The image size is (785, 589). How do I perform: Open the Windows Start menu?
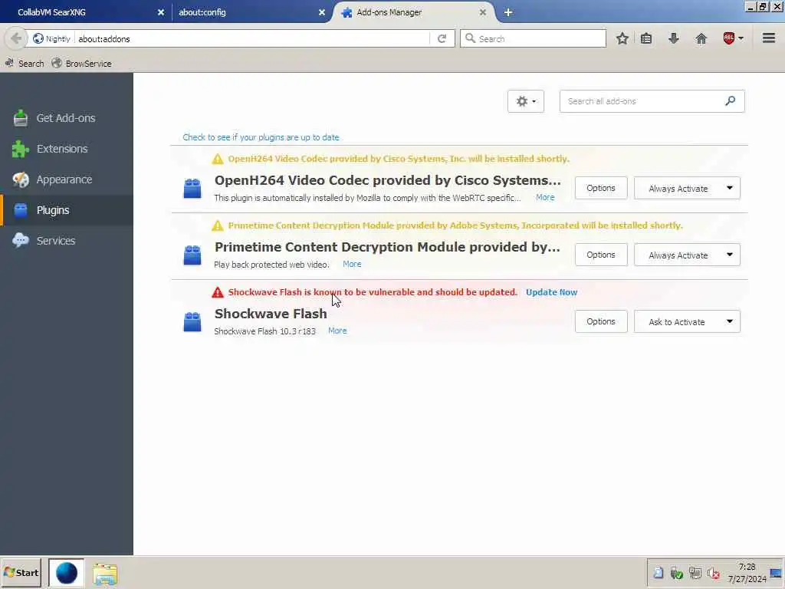21,573
